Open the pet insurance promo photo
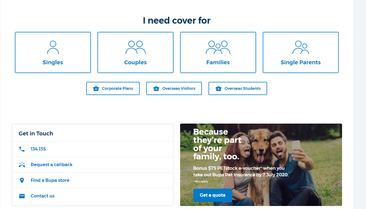 pos(261,165)
